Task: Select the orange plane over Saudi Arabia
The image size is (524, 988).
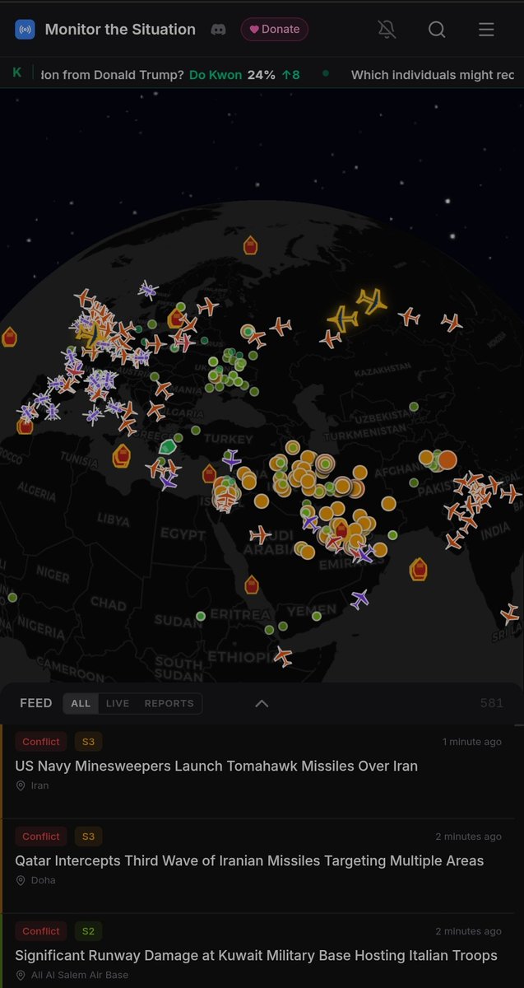Action: pyautogui.click(x=260, y=535)
